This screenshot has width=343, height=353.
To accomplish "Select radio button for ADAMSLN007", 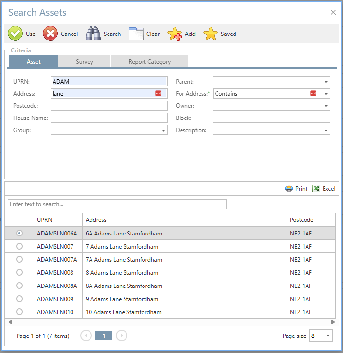I will tap(19, 247).
